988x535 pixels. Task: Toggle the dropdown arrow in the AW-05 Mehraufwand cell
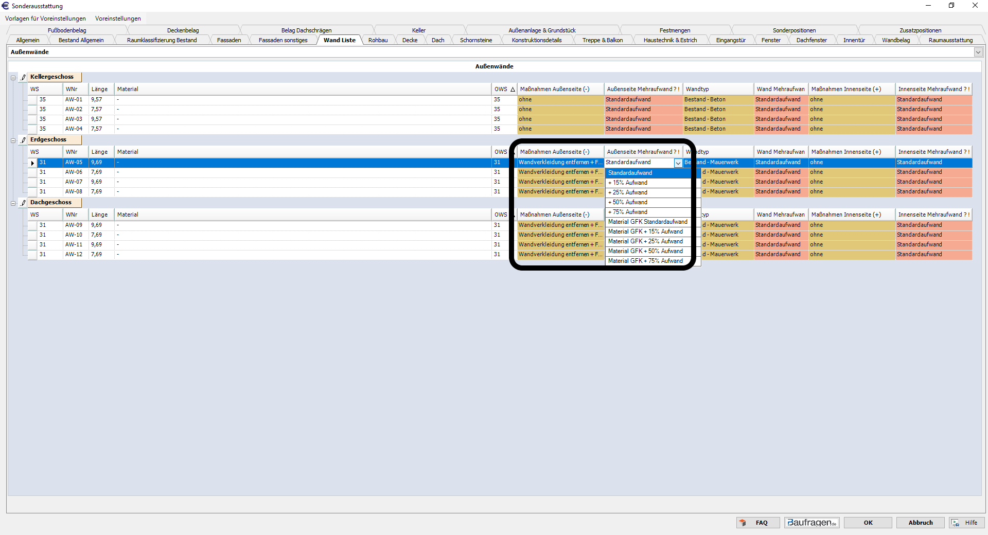click(678, 163)
